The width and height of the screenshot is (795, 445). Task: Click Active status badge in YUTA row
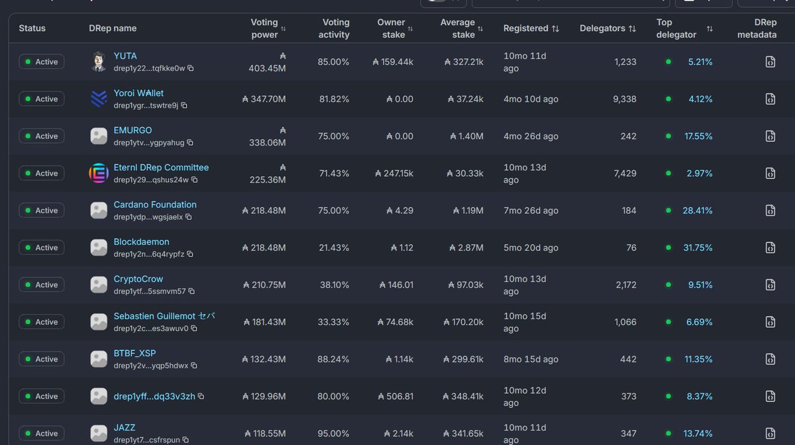(x=42, y=62)
